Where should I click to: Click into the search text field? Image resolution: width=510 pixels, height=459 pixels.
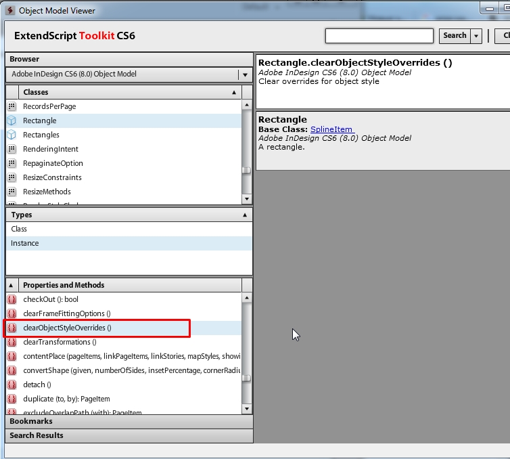click(379, 36)
